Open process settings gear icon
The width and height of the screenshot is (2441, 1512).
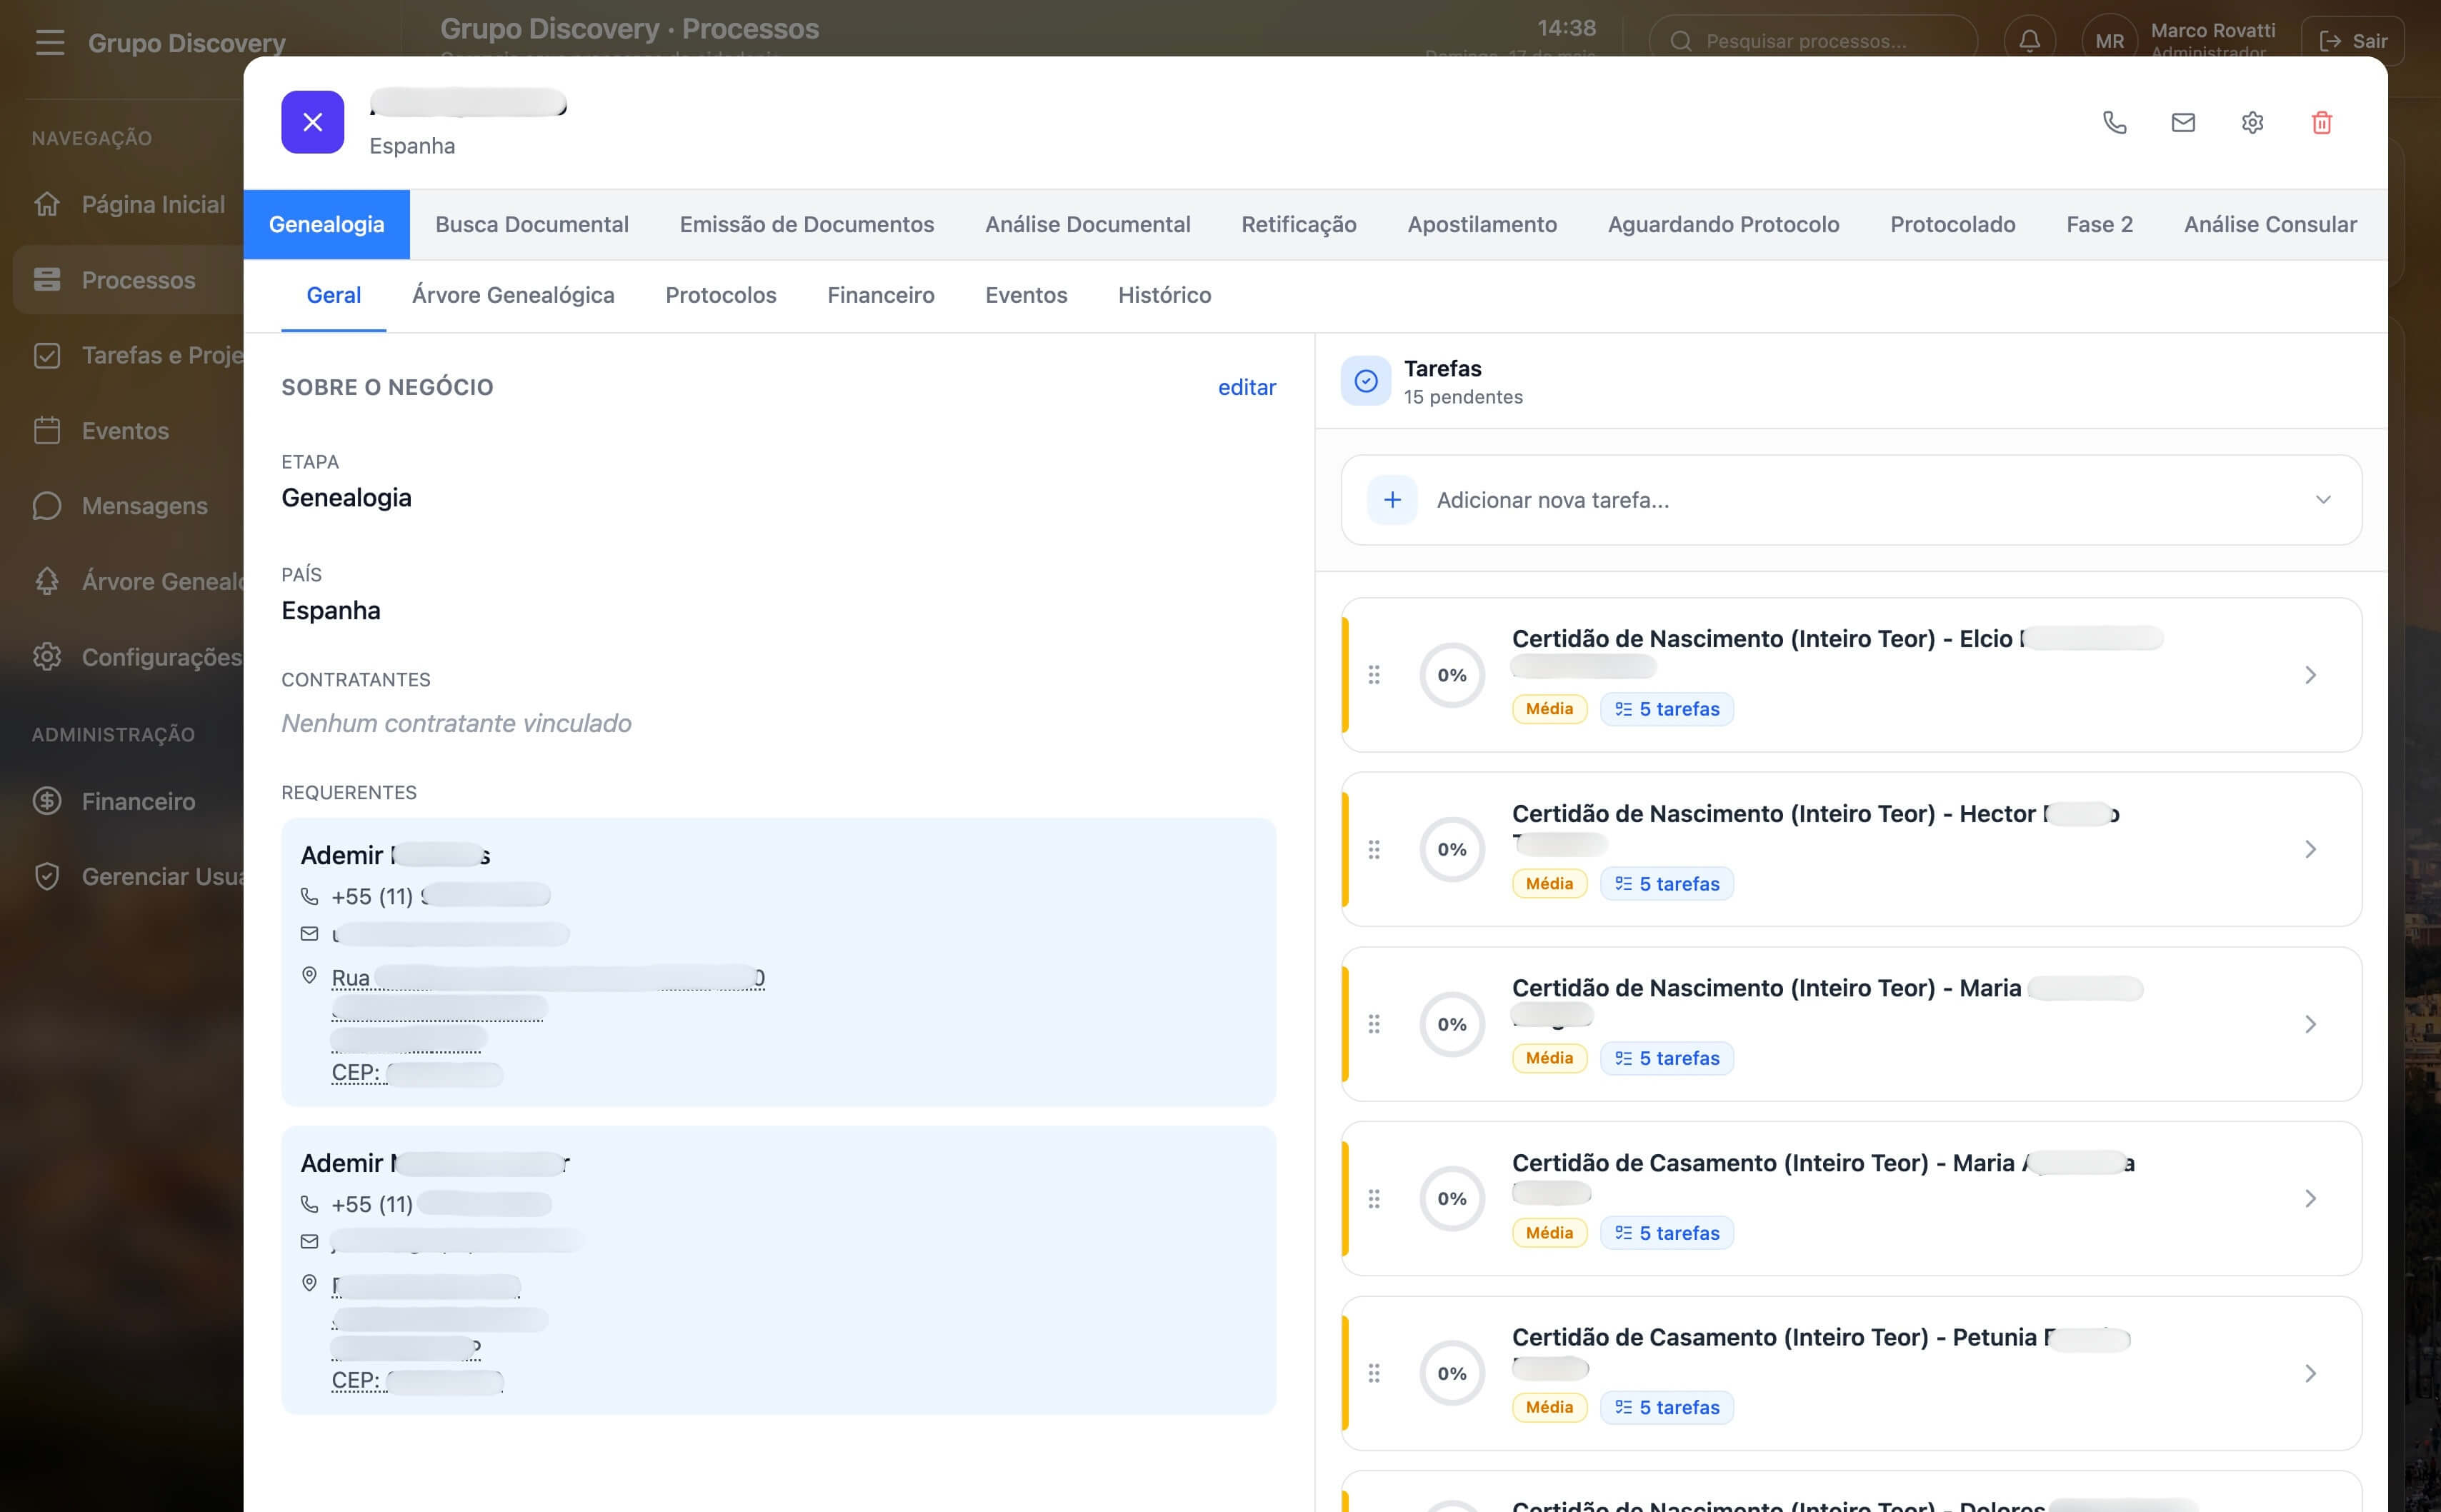click(2252, 122)
